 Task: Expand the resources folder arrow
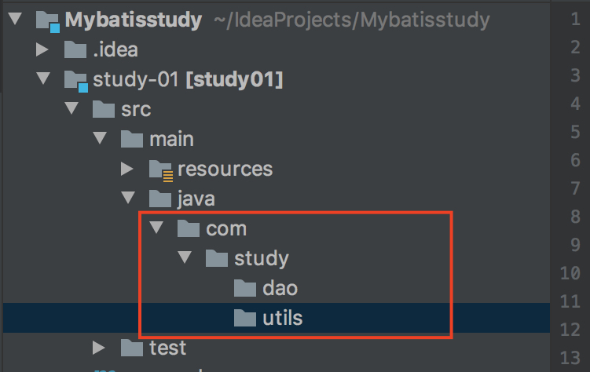pos(127,169)
